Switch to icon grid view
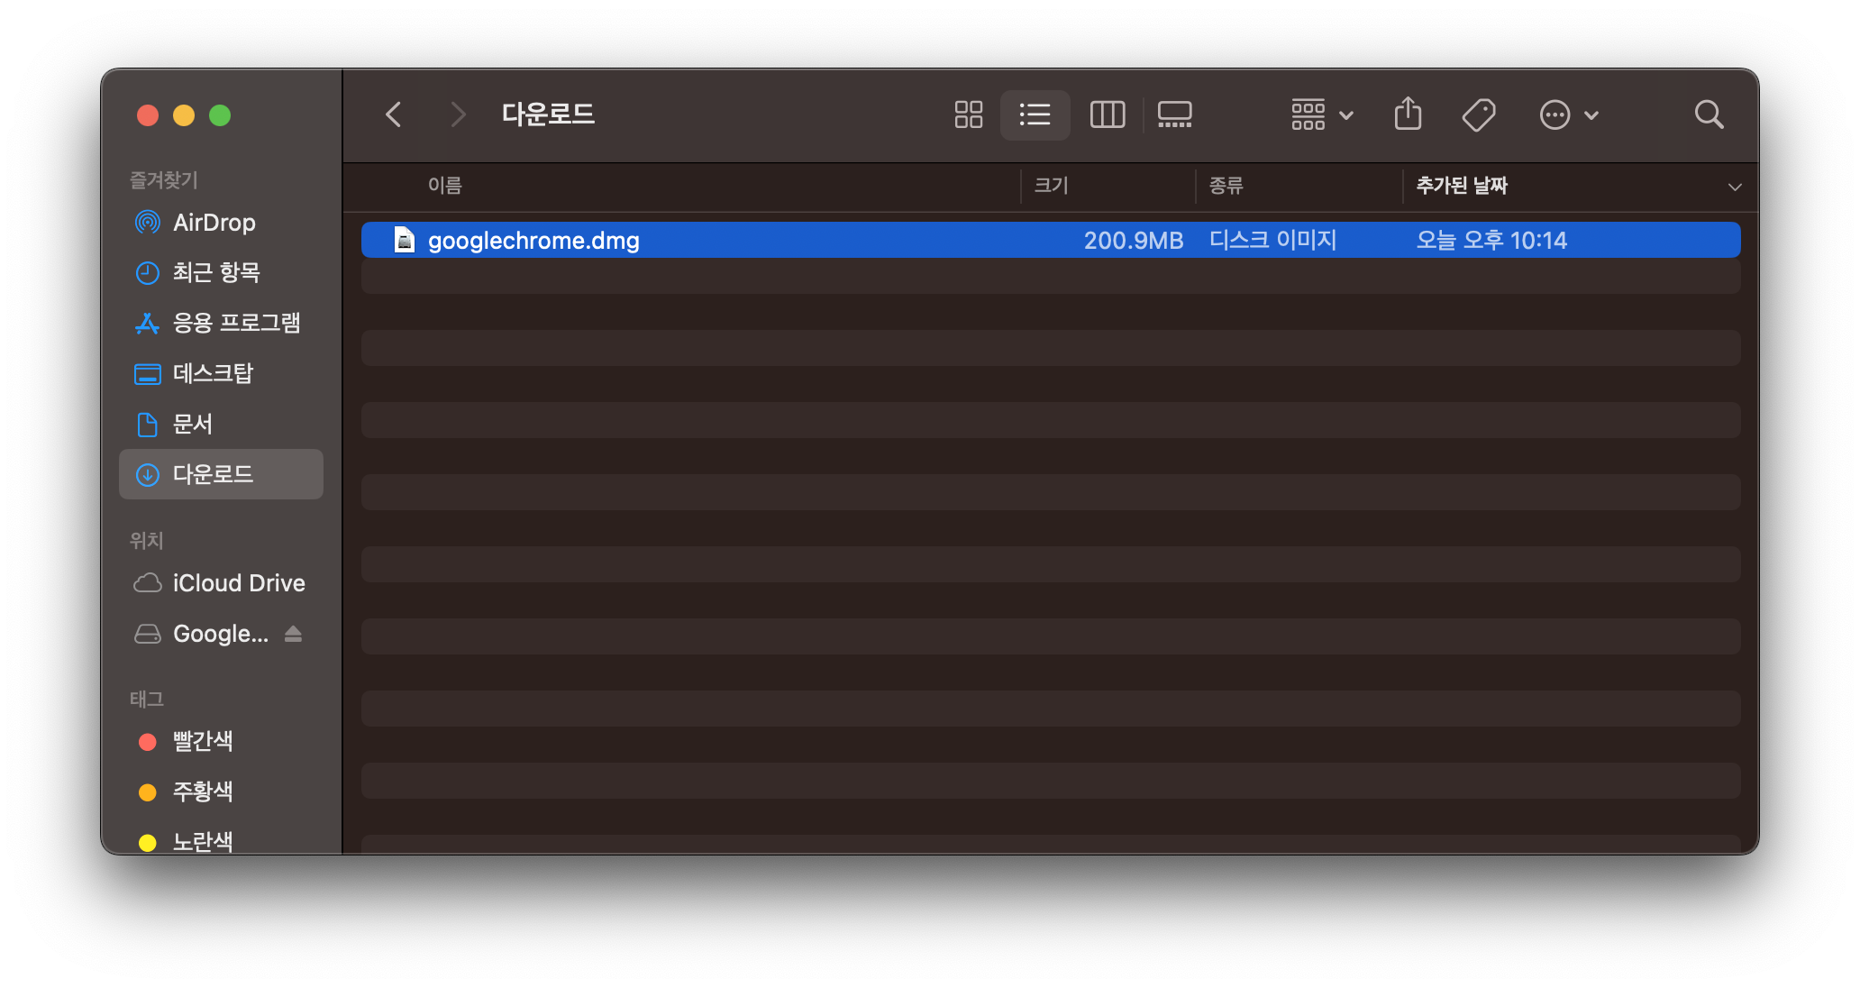Image resolution: width=1860 pixels, height=988 pixels. [x=968, y=114]
